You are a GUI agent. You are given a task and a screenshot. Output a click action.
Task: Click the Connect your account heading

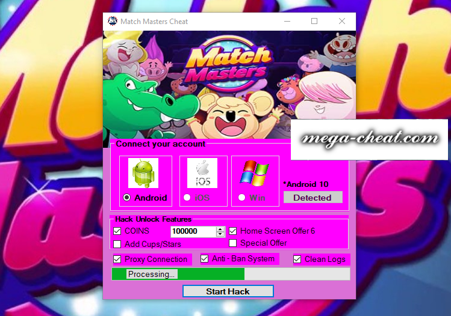[x=161, y=144]
